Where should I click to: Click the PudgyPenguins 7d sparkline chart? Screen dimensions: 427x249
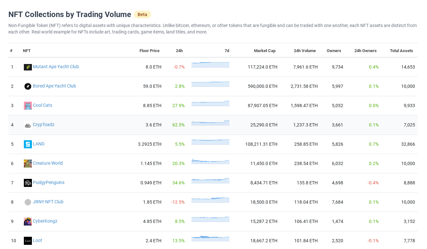point(210,180)
